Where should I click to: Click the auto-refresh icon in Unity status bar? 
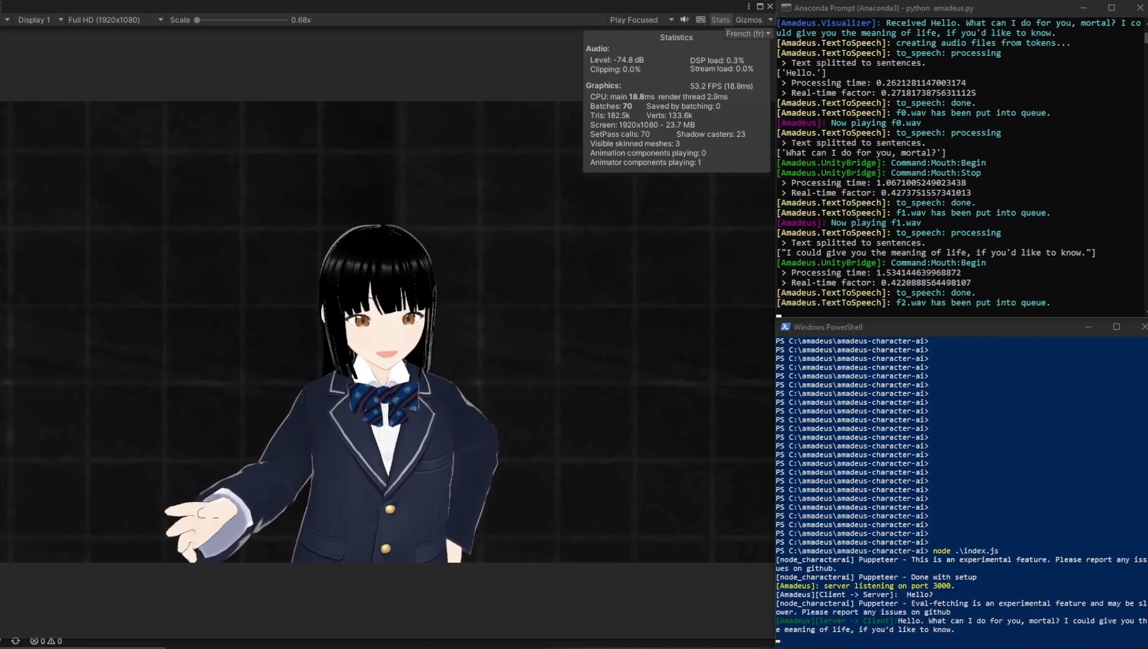16,641
